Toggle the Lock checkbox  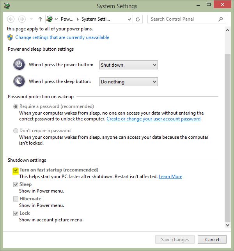coord(16,213)
